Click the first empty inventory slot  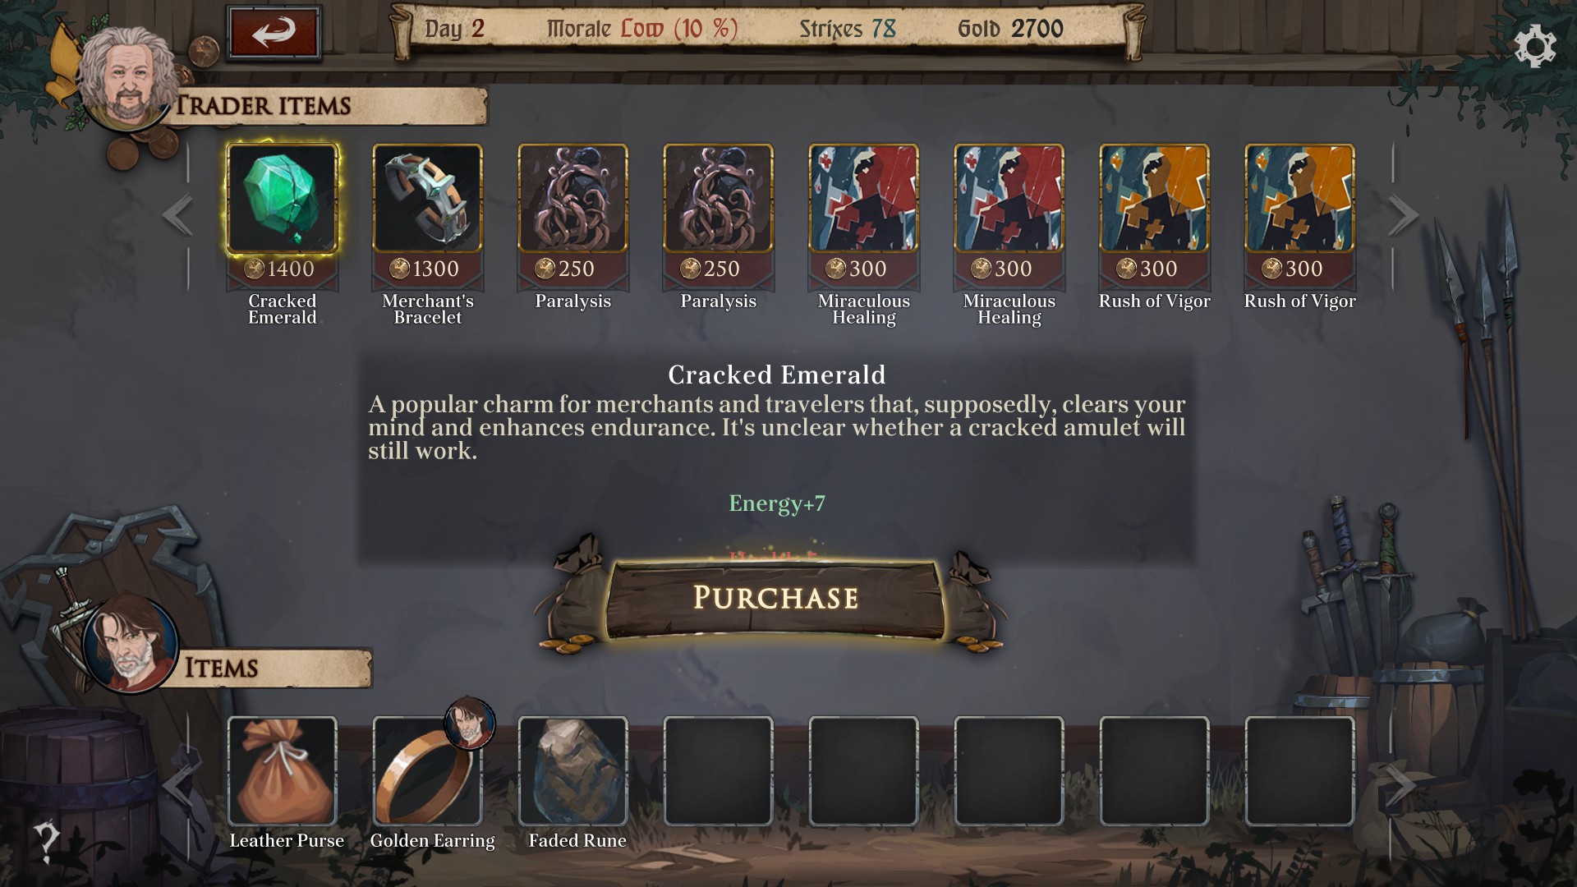point(718,771)
